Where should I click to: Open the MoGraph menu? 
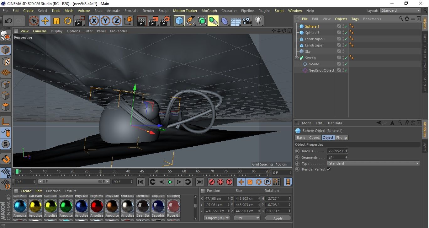pyautogui.click(x=209, y=11)
